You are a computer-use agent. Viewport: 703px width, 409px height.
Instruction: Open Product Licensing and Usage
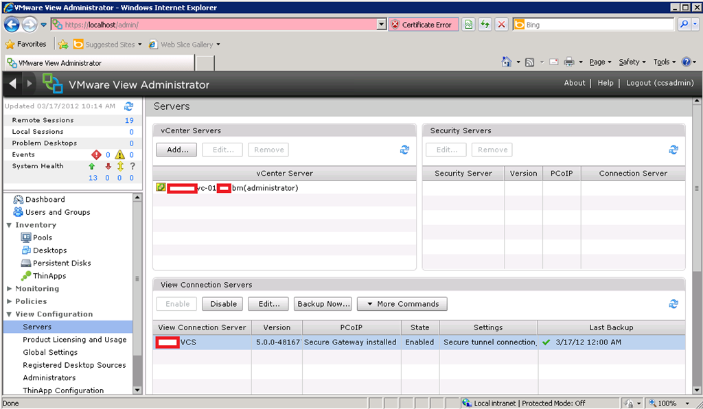tap(74, 340)
